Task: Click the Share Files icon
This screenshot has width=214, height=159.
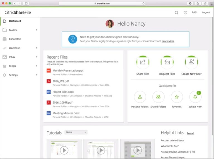Action: [143, 62]
